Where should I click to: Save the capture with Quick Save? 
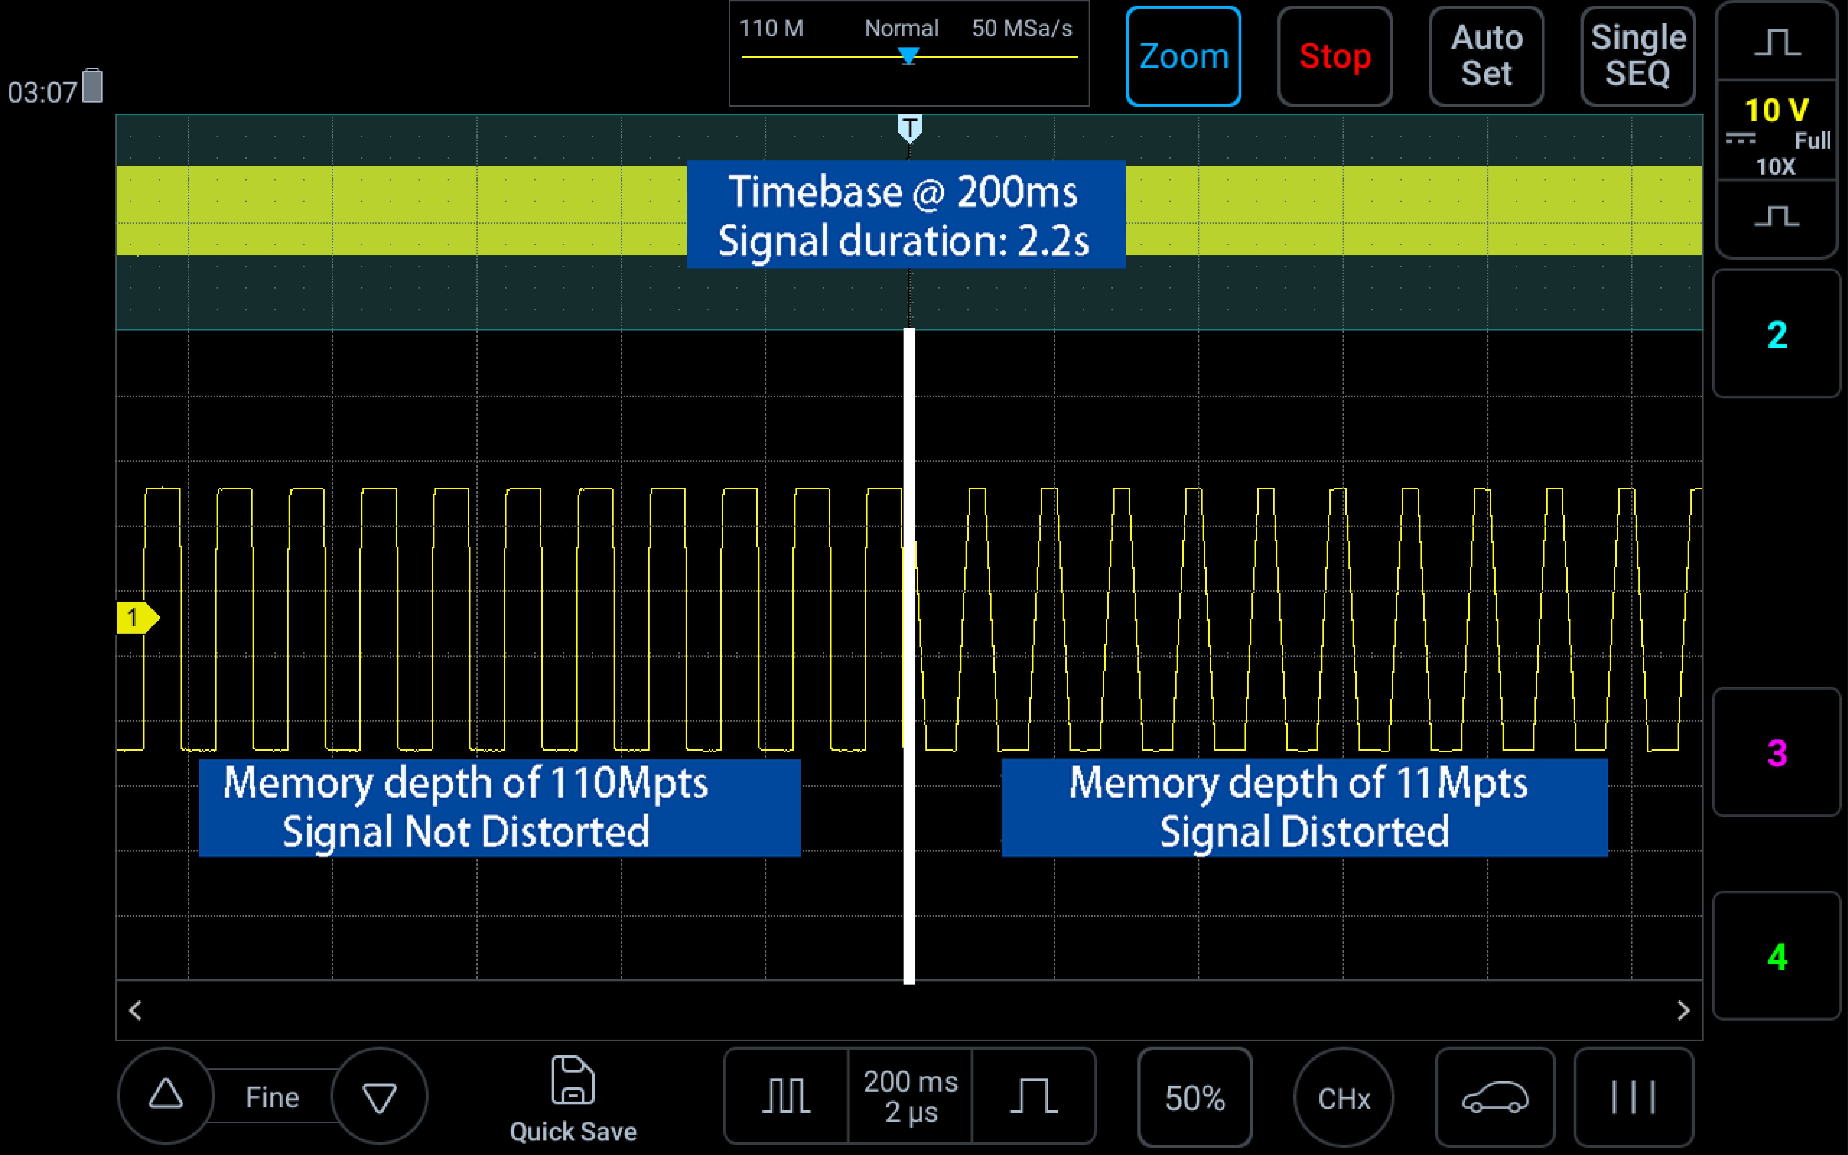pos(573,1099)
